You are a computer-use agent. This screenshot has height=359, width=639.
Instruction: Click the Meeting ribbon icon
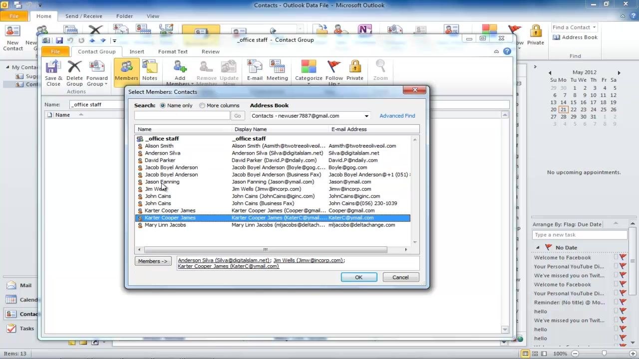[x=277, y=70]
